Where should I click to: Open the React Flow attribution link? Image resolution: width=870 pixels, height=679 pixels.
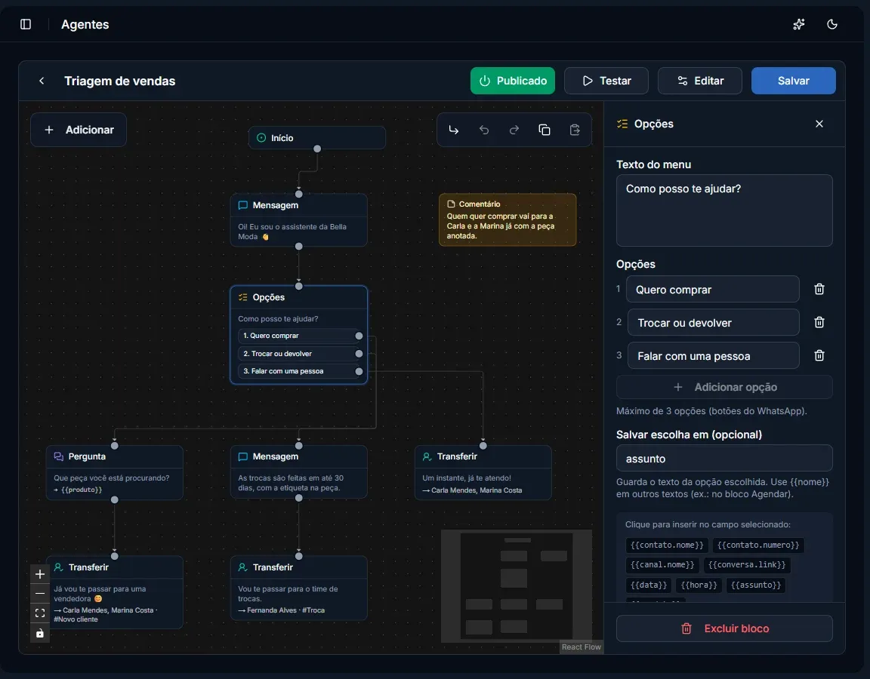coord(581,647)
